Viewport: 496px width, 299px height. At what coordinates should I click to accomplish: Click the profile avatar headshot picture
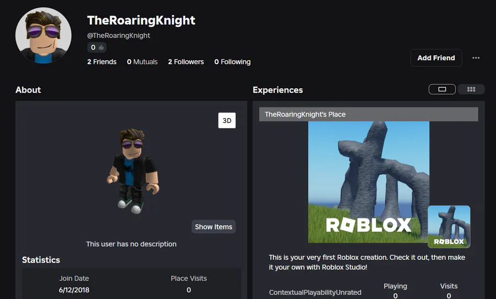point(44,35)
